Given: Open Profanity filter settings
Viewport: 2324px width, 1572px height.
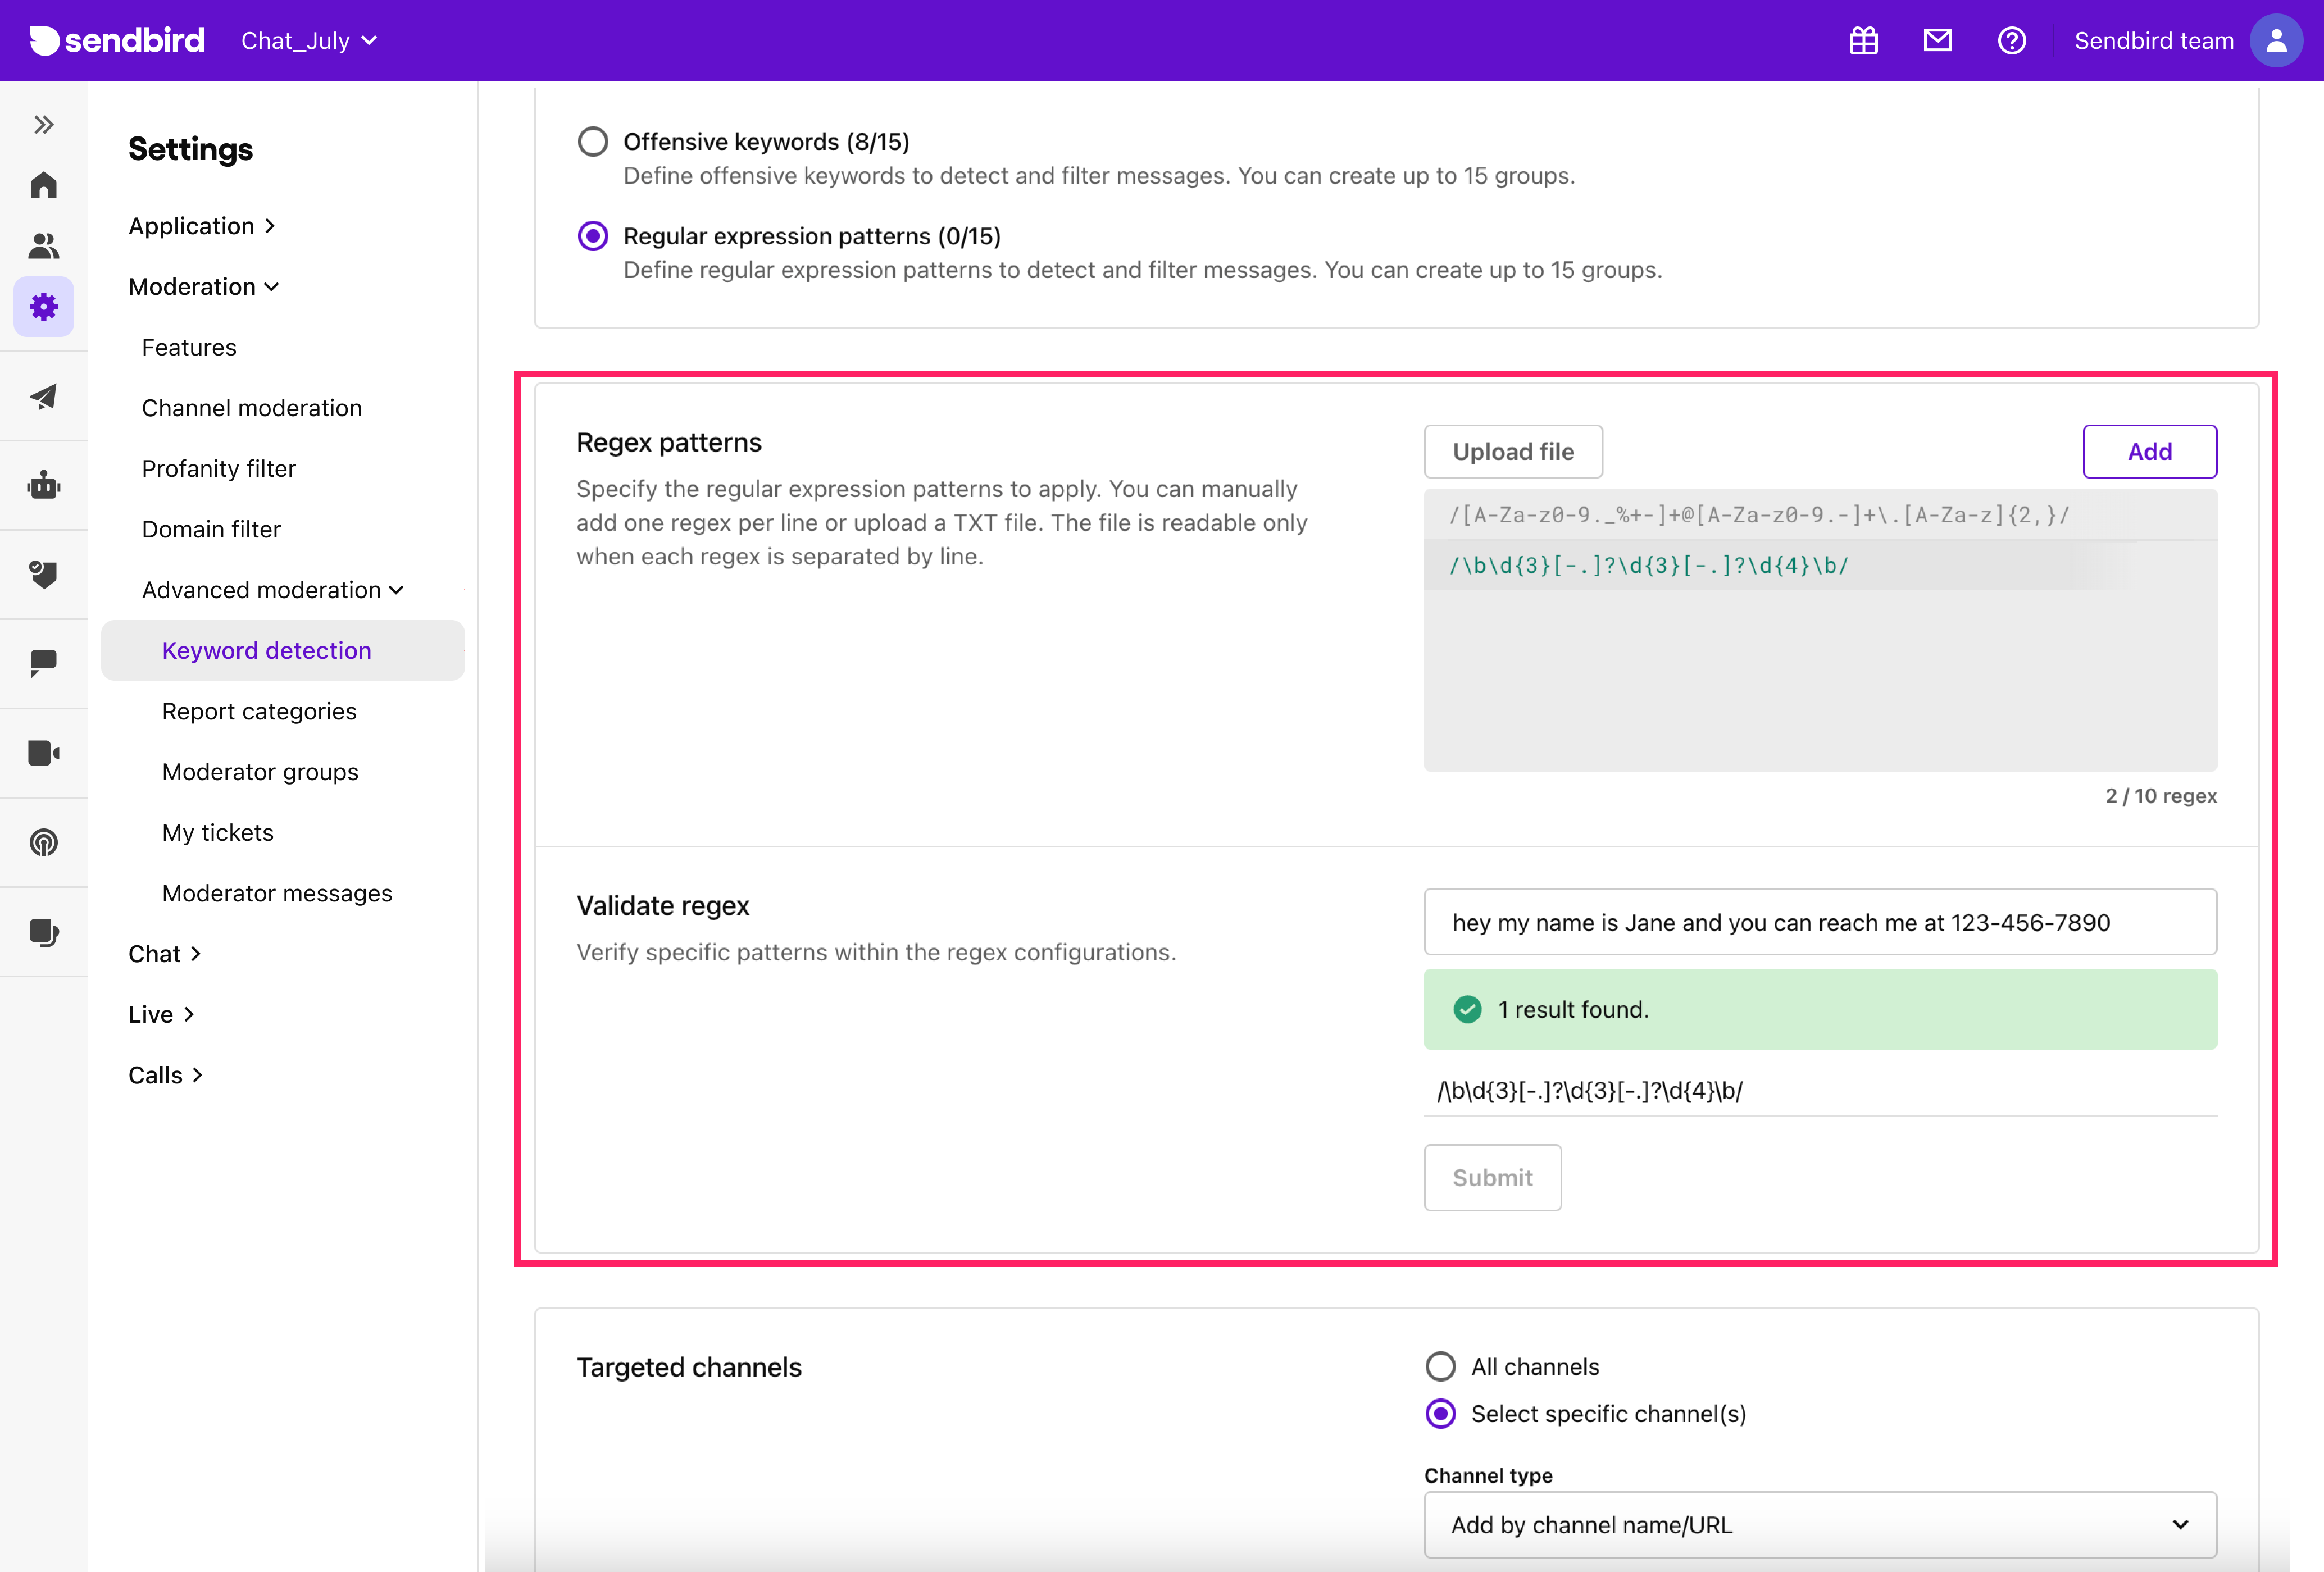Looking at the screenshot, I should [x=219, y=468].
